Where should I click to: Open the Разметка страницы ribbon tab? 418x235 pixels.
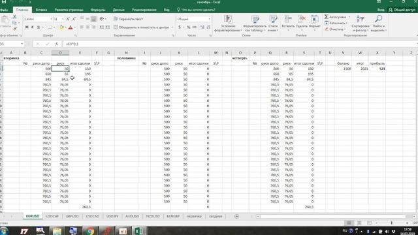pyautogui.click(x=69, y=10)
